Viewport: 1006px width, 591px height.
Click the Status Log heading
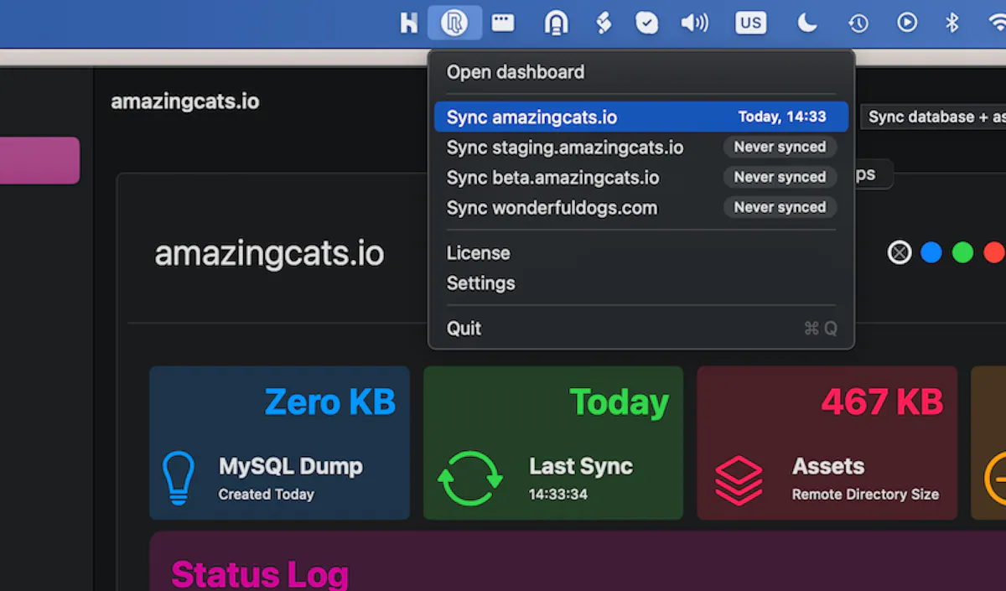[x=260, y=575]
